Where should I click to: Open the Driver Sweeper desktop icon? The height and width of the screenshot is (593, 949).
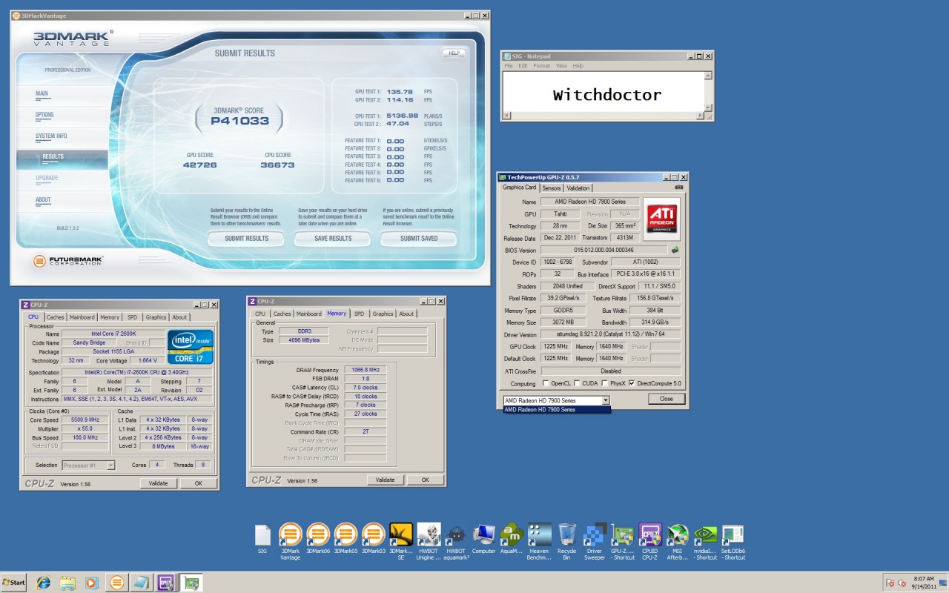click(x=595, y=535)
